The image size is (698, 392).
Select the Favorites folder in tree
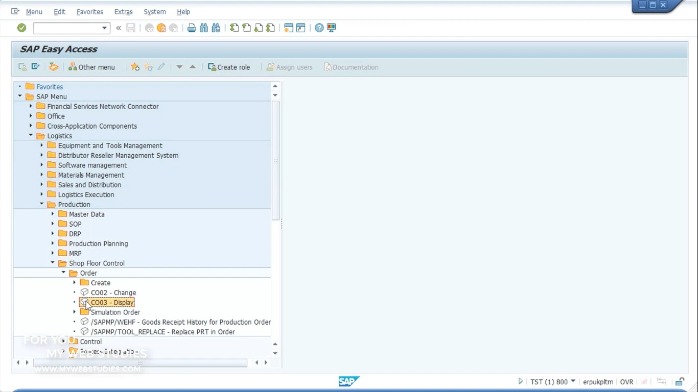50,87
